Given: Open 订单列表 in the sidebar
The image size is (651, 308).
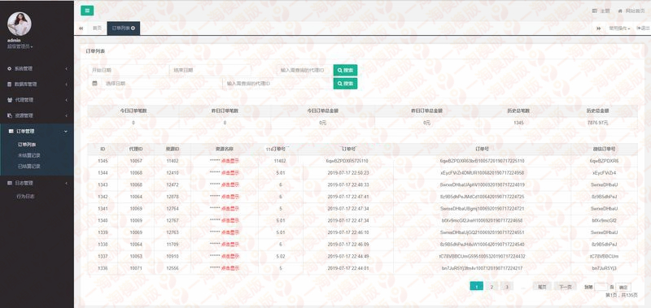Looking at the screenshot, I should (27, 145).
